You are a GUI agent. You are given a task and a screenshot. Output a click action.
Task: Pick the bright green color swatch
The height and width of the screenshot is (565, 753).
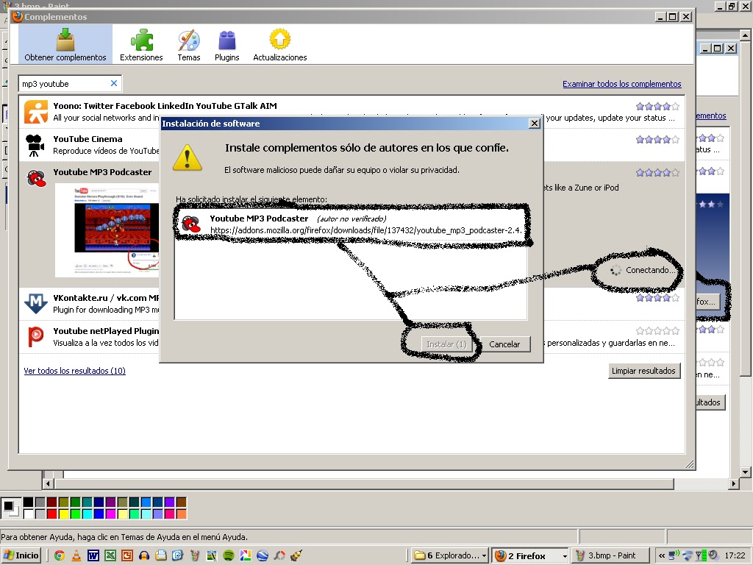pos(76,514)
